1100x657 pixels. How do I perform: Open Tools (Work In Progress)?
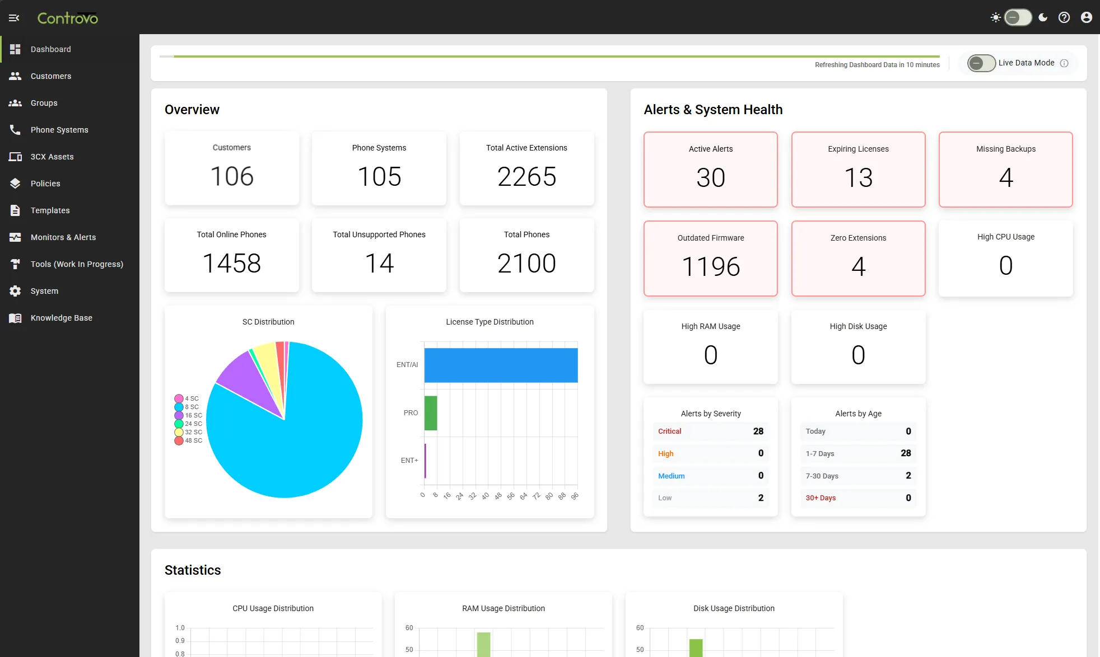77,264
